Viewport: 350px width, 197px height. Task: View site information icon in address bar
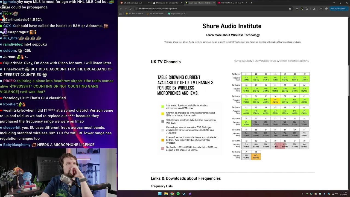(x=136, y=8)
